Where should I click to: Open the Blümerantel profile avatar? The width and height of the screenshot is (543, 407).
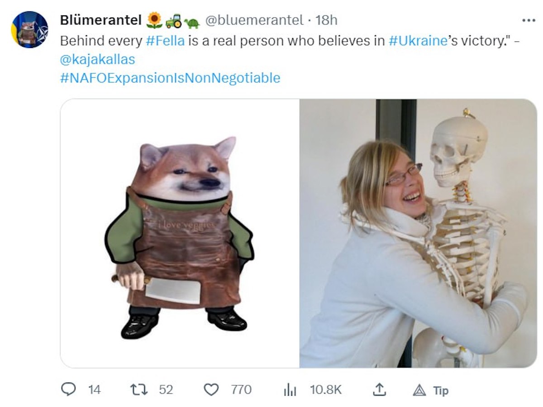29,30
